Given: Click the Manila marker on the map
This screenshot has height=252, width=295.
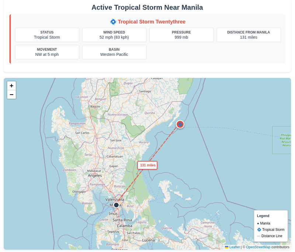Looking at the screenshot, I should 116,205.
